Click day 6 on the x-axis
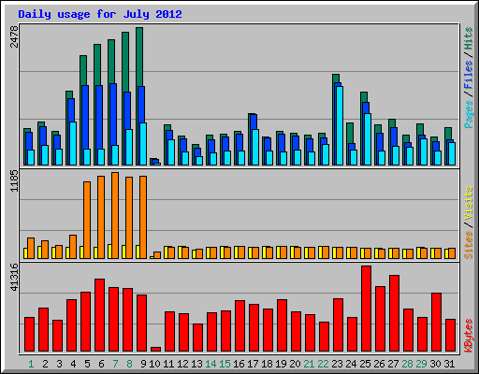This screenshot has width=479, height=374. coord(101,364)
